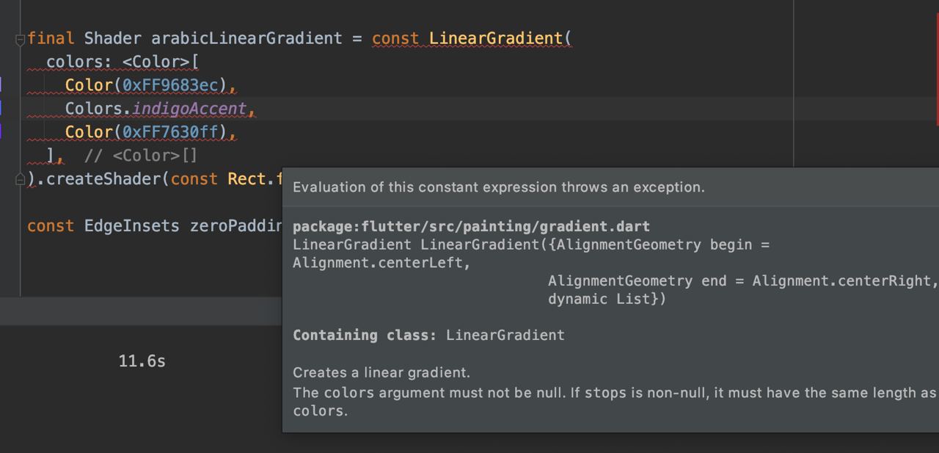Click the 'zeroPaddir' variable name

235,226
